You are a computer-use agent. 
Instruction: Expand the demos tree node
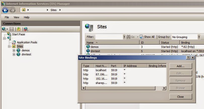14,50
